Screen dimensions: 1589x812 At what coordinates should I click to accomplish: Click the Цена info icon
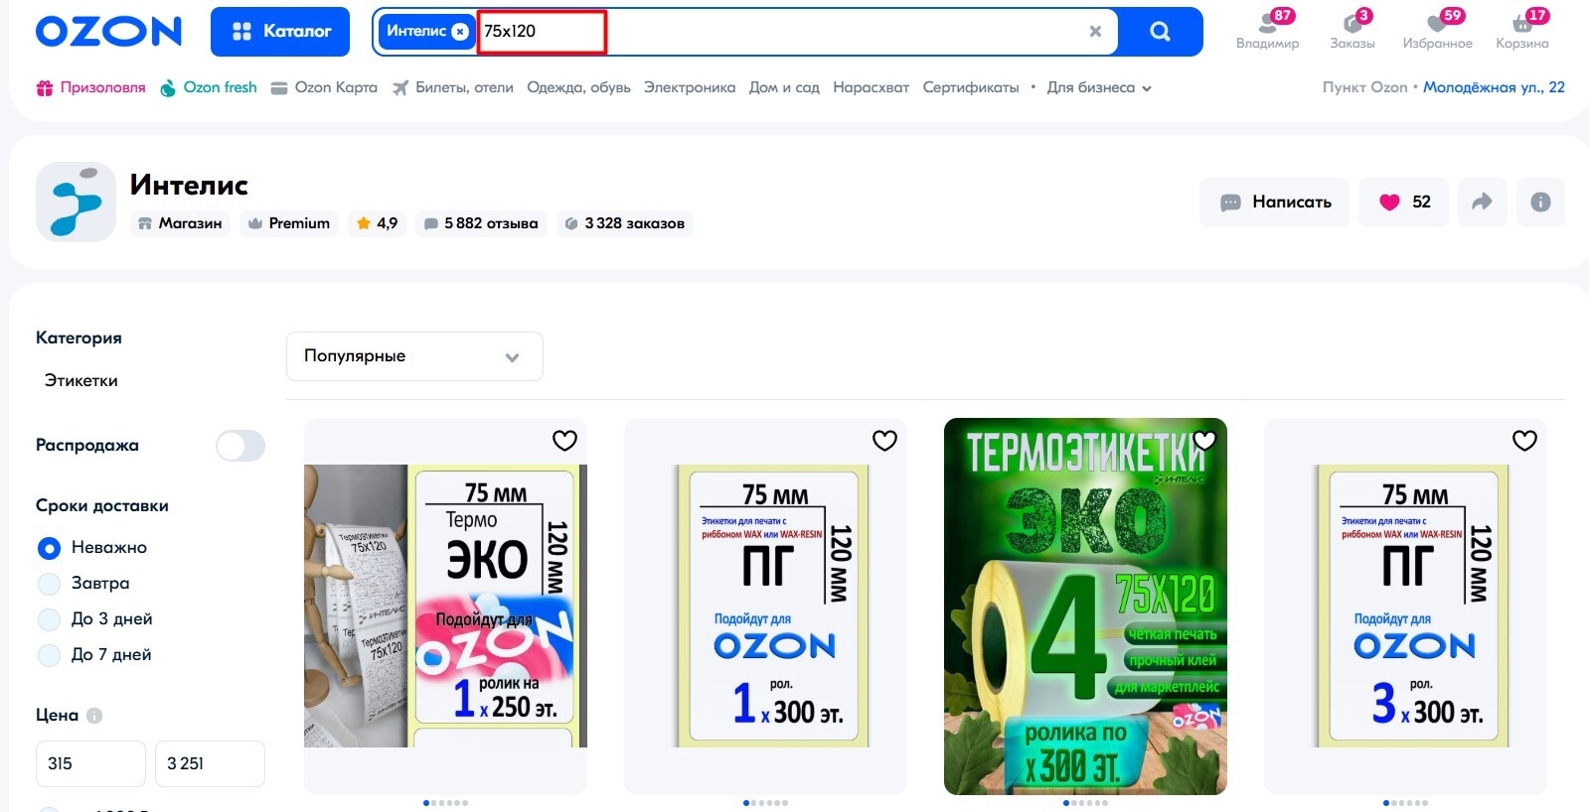pos(94,716)
